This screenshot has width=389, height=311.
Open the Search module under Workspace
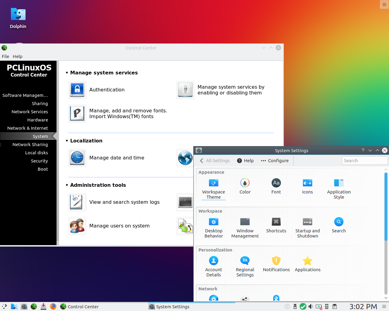click(x=339, y=225)
